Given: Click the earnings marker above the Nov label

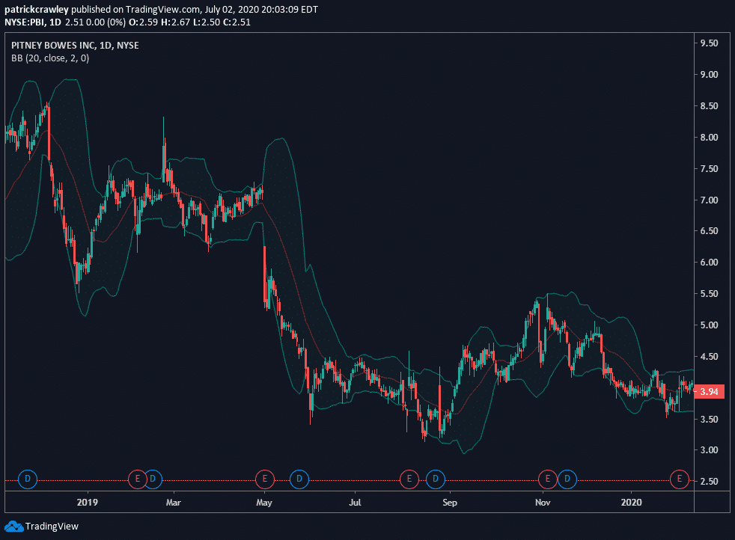Looking at the screenshot, I should [x=547, y=479].
